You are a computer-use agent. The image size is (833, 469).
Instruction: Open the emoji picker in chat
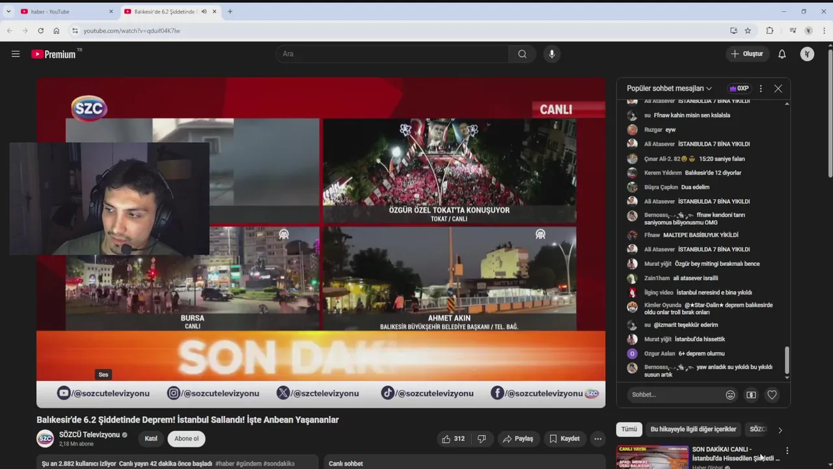(x=730, y=395)
